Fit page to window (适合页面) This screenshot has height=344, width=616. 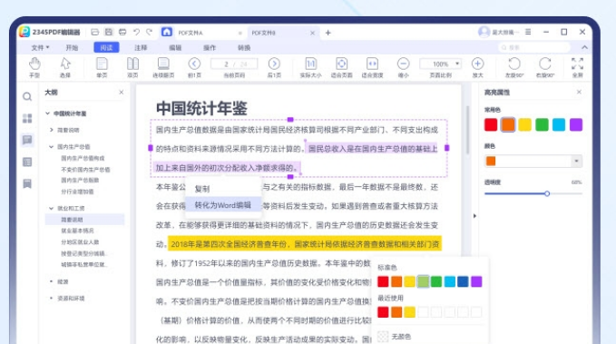pyautogui.click(x=341, y=67)
